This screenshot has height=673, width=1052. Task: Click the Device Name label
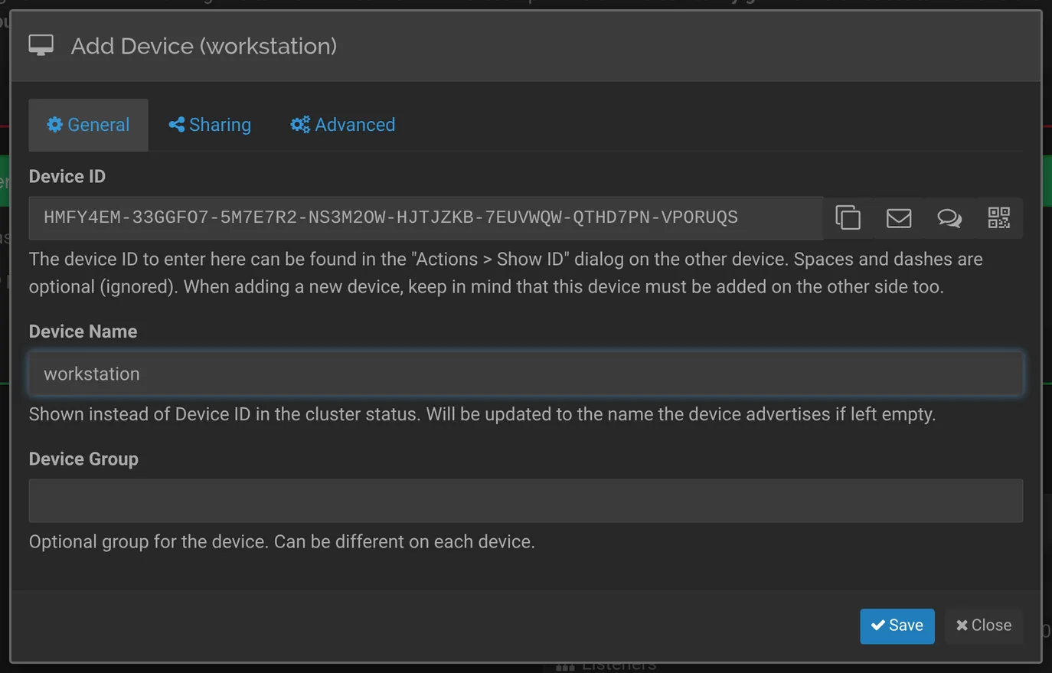coord(83,332)
